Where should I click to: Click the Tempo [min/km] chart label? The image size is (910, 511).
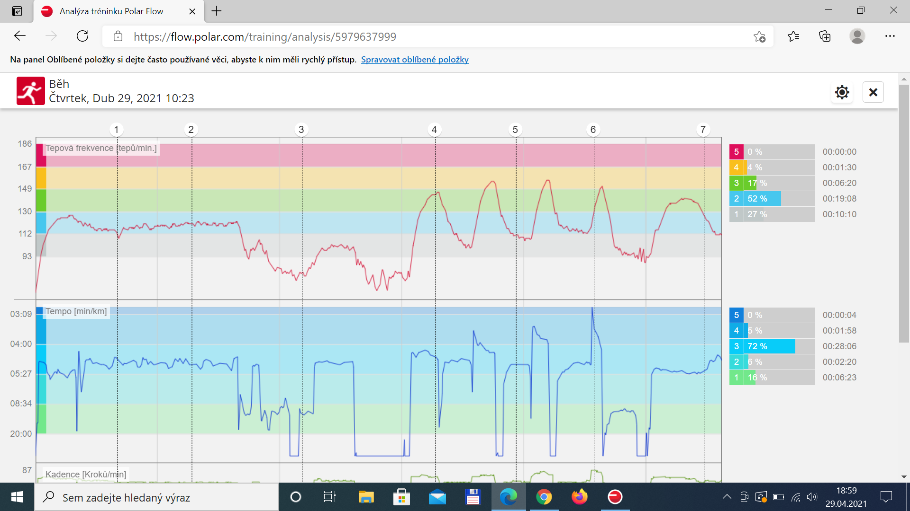point(76,311)
